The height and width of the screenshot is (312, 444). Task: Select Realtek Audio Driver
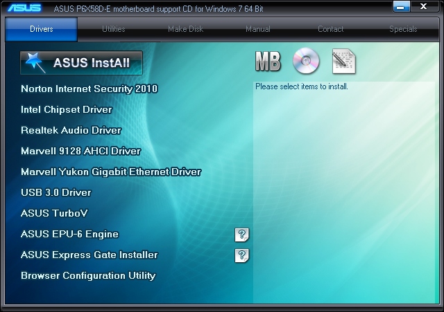(71, 130)
